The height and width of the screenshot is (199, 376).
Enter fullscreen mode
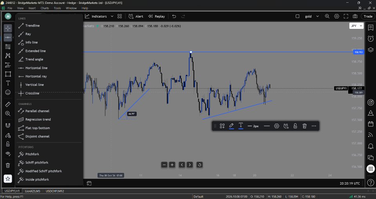(346, 16)
